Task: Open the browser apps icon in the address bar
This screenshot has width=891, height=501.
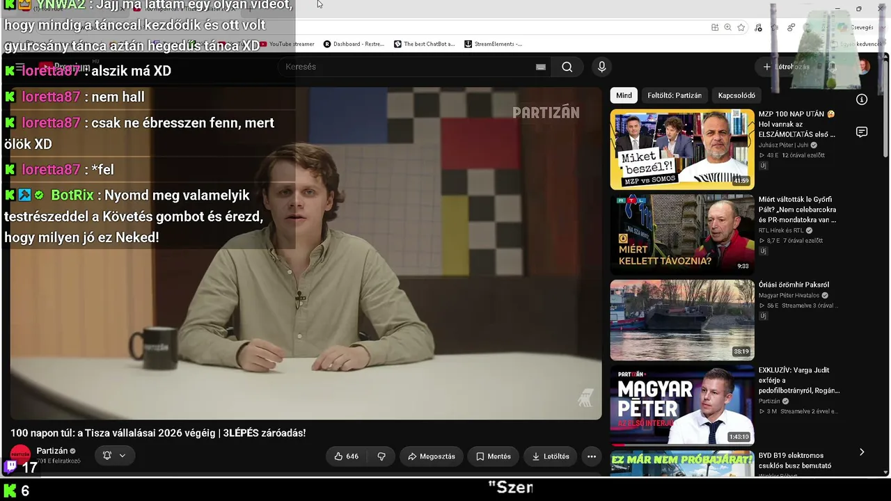Action: [x=715, y=27]
